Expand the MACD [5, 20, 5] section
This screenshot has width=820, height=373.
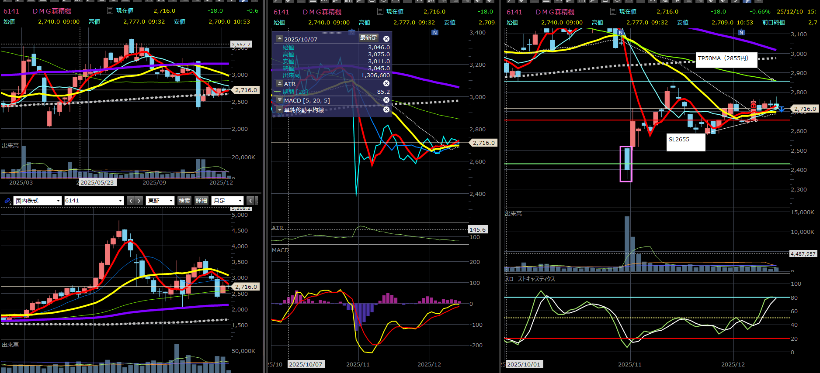pos(280,100)
